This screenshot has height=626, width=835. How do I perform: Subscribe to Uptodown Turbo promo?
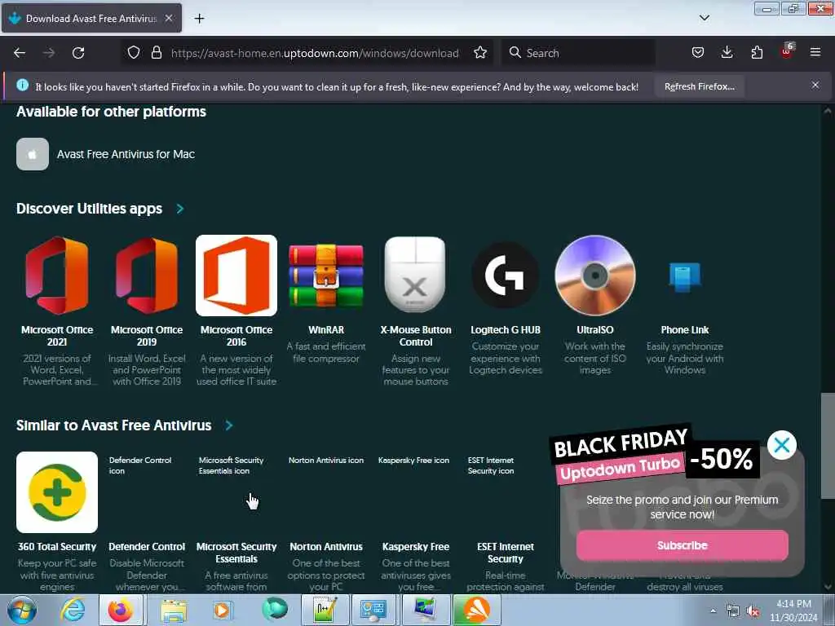click(683, 545)
